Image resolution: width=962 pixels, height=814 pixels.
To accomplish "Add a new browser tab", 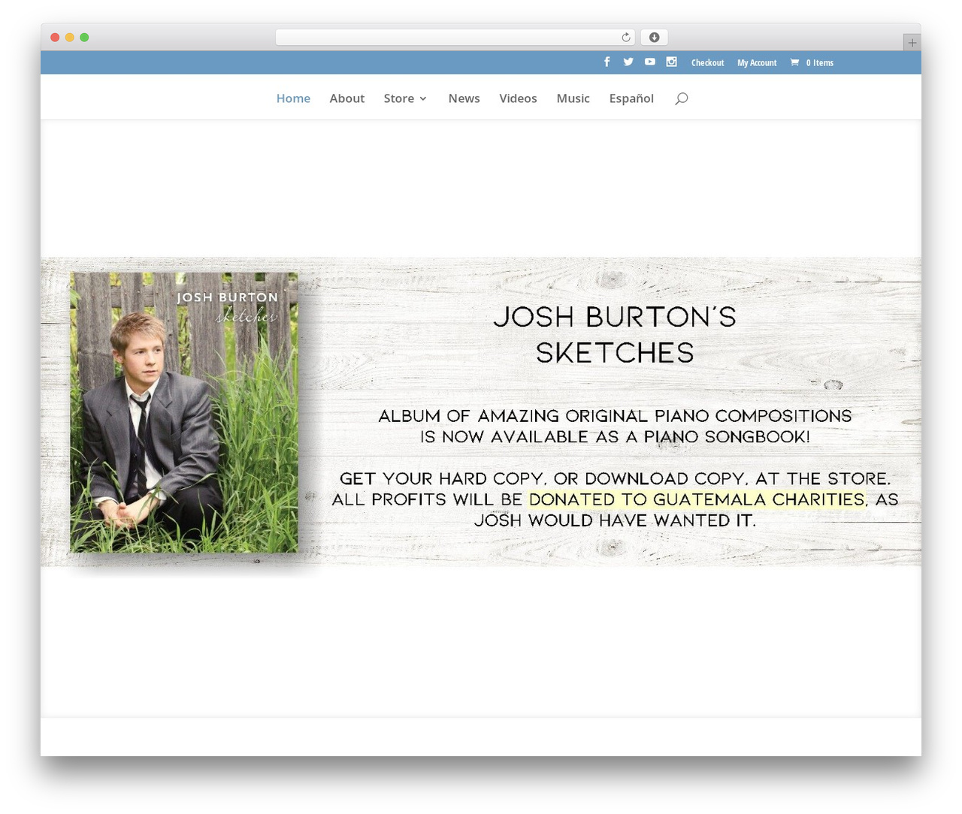I will point(912,43).
